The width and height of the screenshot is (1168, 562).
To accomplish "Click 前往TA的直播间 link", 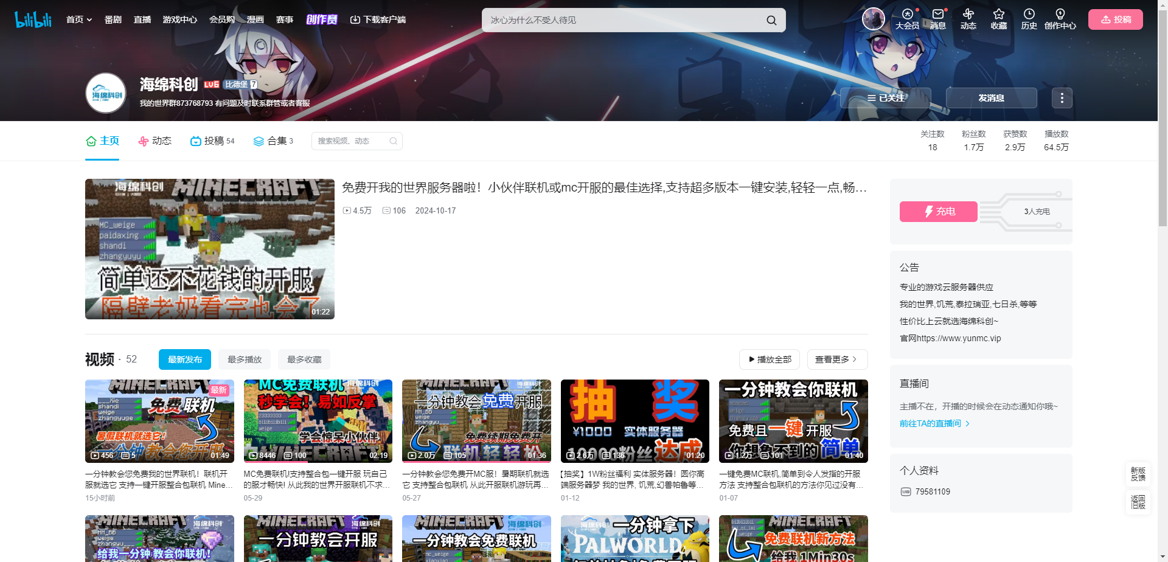I will pos(934,423).
